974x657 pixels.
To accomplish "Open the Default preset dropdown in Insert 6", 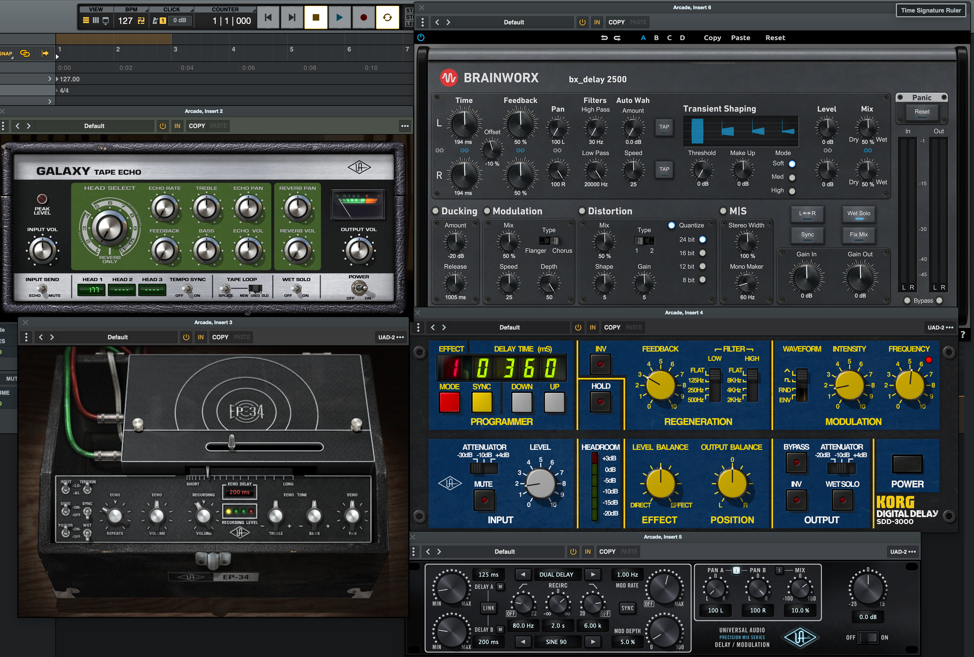I will (x=514, y=22).
